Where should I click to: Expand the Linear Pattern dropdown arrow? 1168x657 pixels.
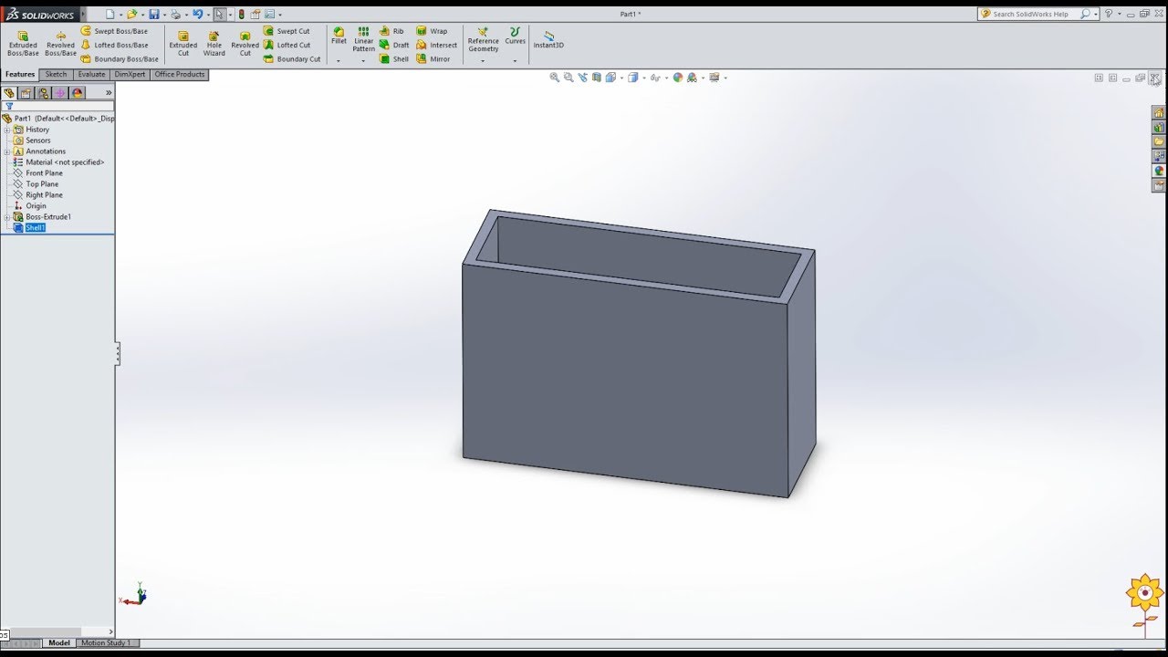point(363,61)
